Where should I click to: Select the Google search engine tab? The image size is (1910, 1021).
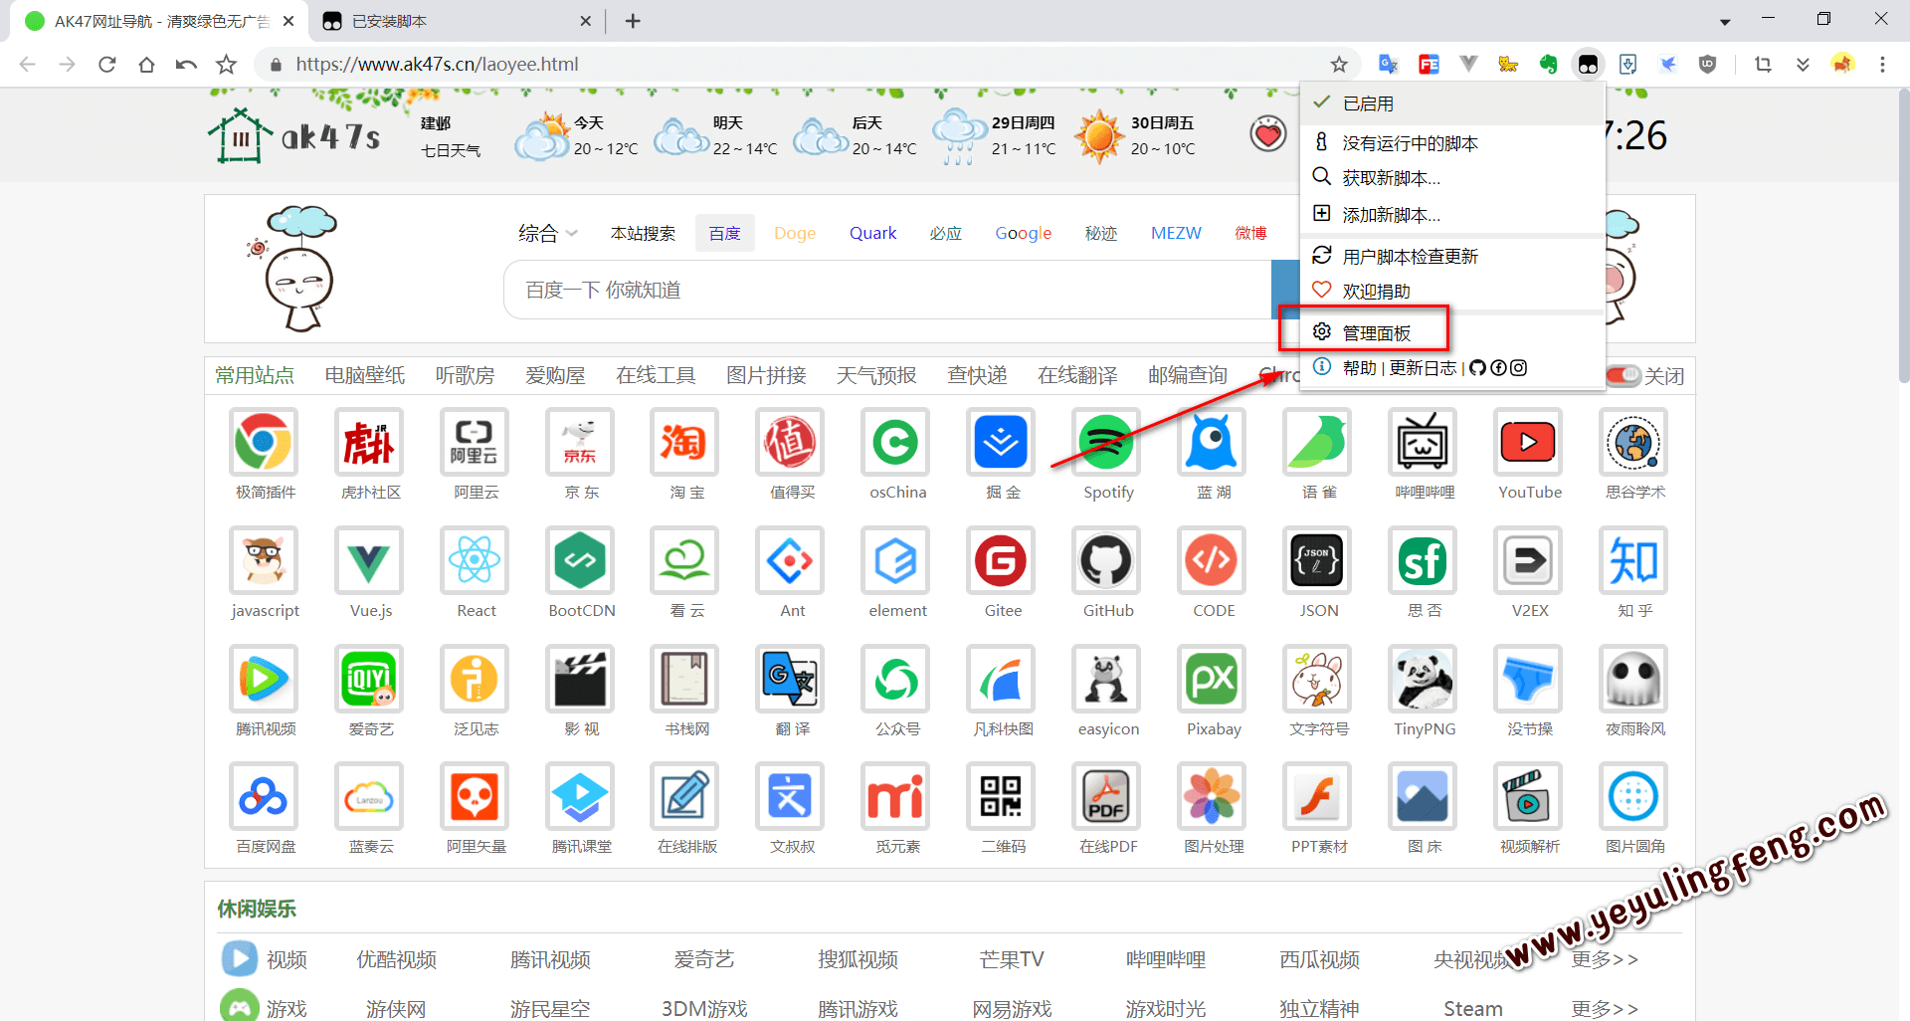tap(1023, 233)
